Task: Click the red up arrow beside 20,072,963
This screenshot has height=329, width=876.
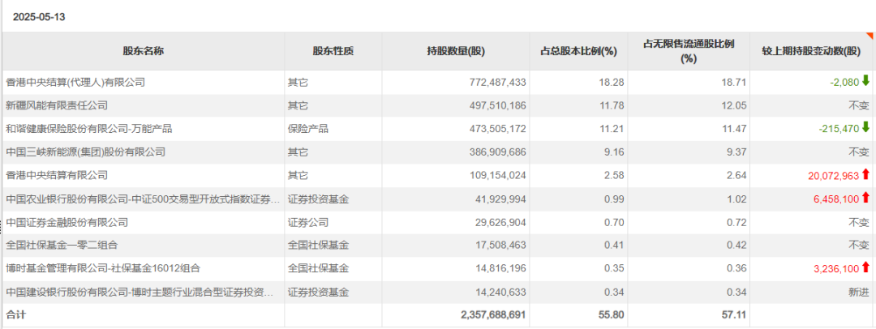Action: [x=866, y=175]
